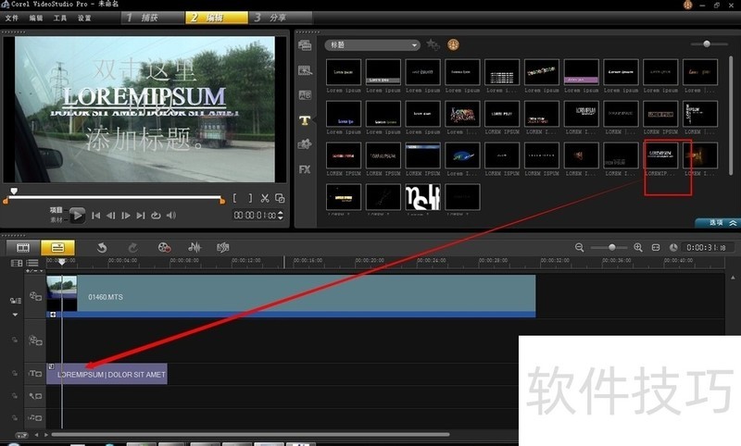Screen dimensions: 741x446
Task: Set the mark-in bracket point
Action: (234, 198)
